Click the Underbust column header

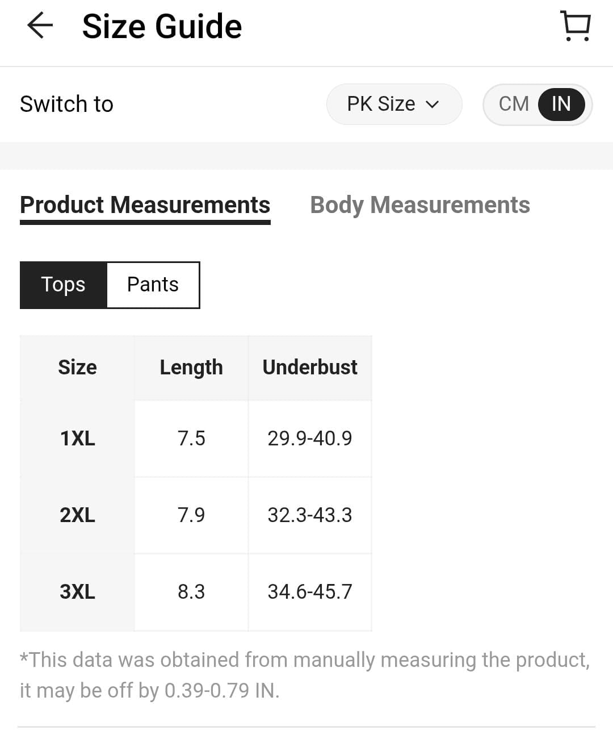tap(310, 368)
